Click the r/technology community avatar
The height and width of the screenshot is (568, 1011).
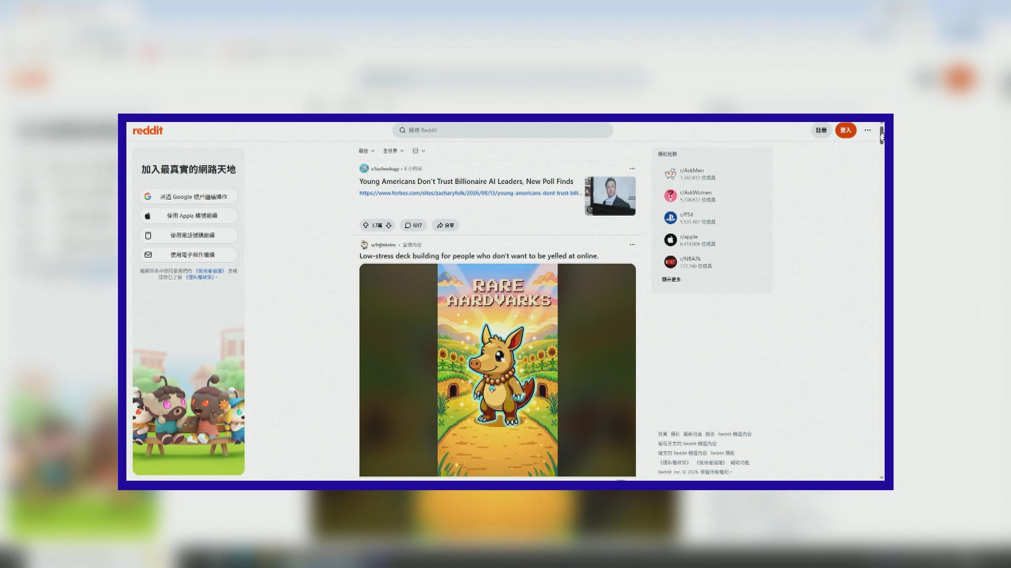click(x=364, y=168)
